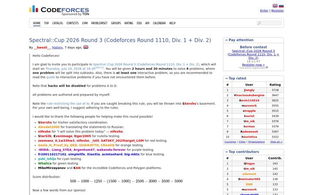Open yuki_Ishijo profile link
This screenshot has height=195, width=313.
click(x=47, y=159)
